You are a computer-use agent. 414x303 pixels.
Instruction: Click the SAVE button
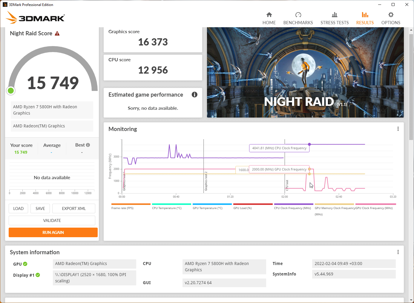(x=40, y=208)
